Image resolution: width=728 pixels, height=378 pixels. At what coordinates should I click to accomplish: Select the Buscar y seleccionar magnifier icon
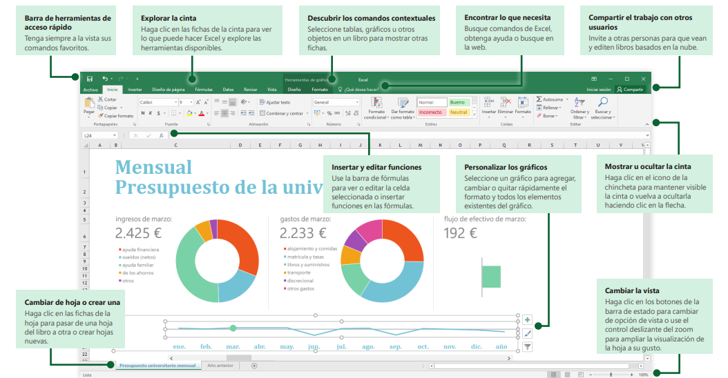click(x=603, y=102)
